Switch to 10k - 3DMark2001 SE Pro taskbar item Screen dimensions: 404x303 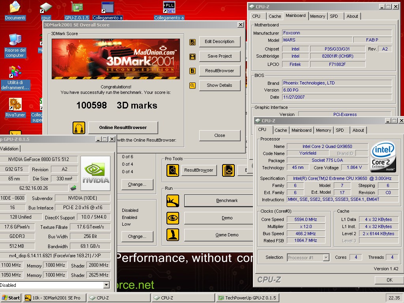(54, 298)
